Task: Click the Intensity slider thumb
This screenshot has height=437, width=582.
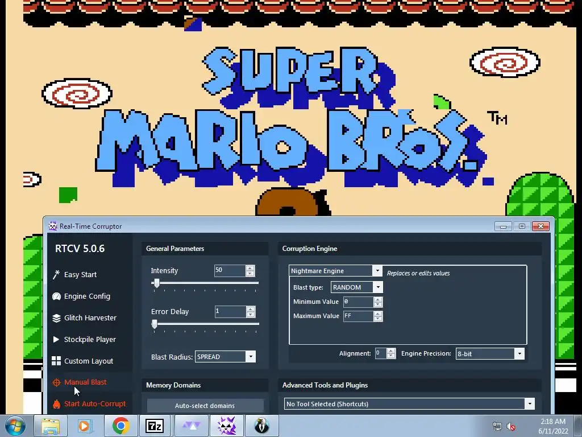Action: [x=157, y=283]
